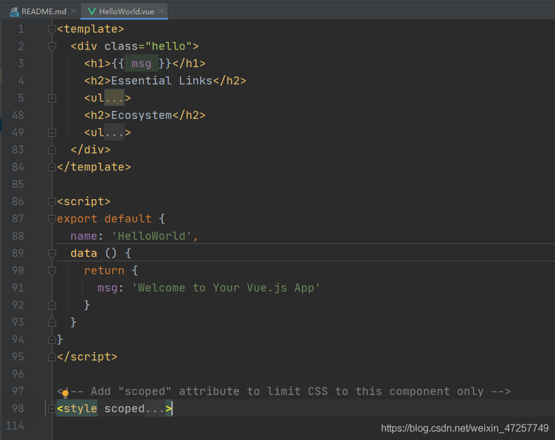Click the msg variable in the h1 tag

141,63
